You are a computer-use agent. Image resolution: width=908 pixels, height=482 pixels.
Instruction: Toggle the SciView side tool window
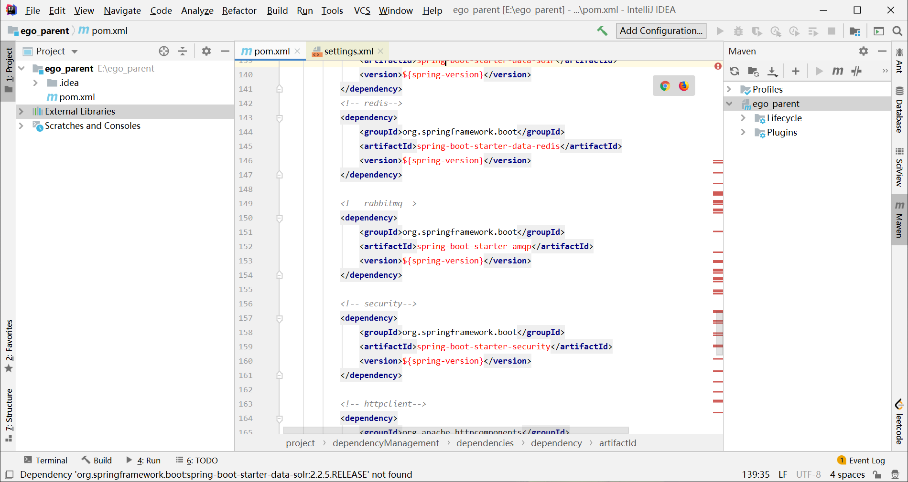click(899, 167)
